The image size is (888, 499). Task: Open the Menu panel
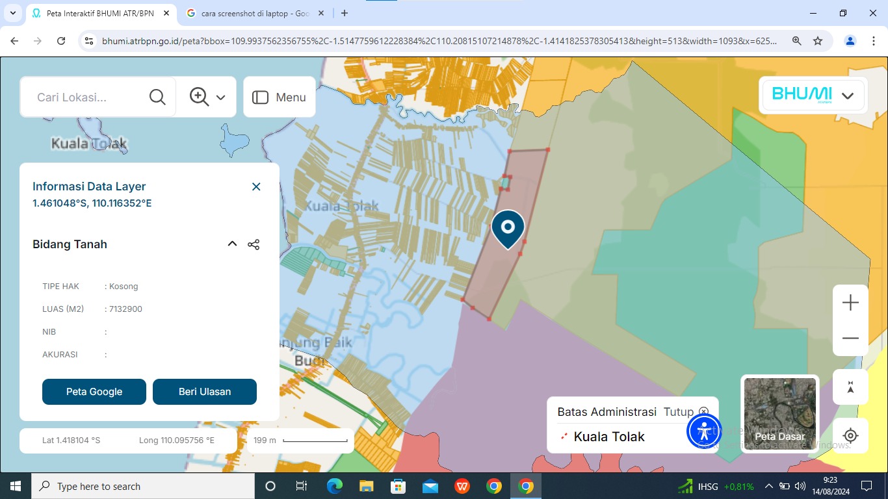click(279, 97)
